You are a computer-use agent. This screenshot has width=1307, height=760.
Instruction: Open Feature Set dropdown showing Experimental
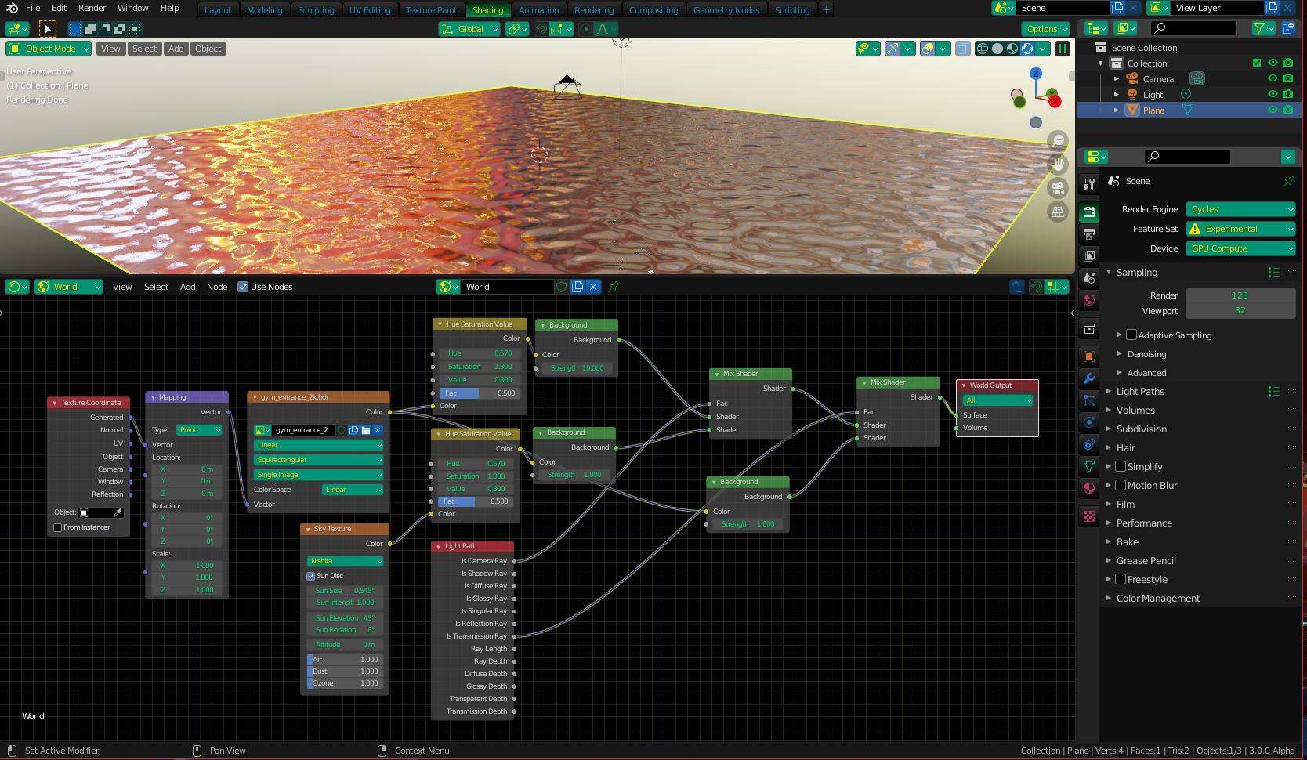click(x=1240, y=229)
